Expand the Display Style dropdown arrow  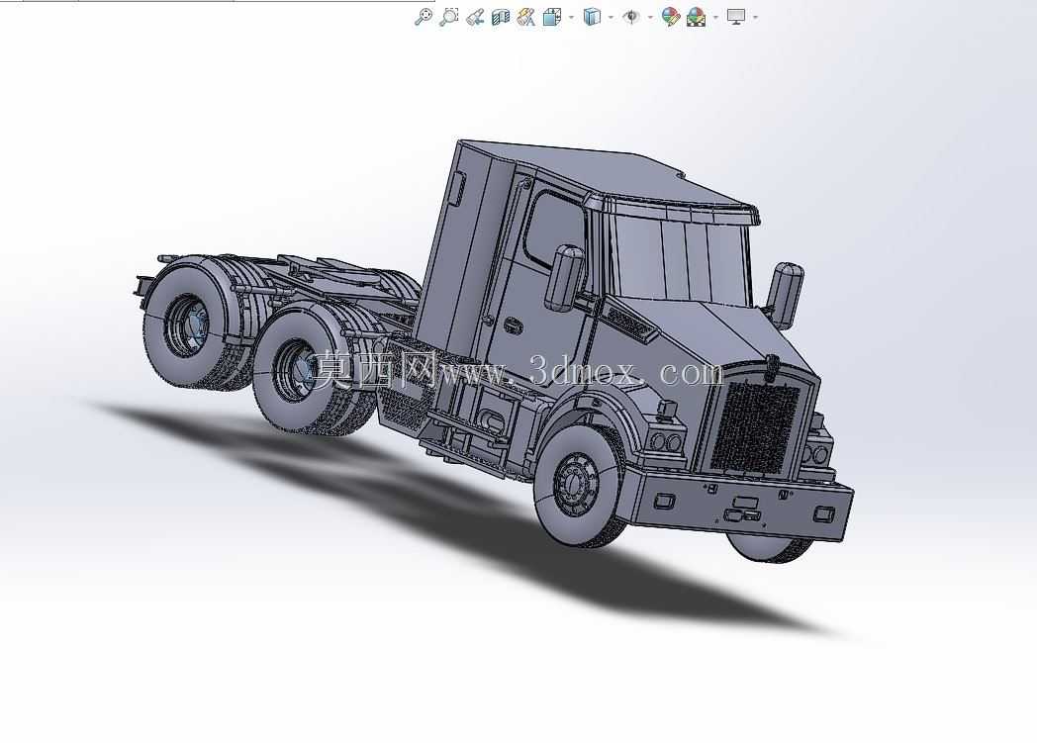(x=611, y=17)
